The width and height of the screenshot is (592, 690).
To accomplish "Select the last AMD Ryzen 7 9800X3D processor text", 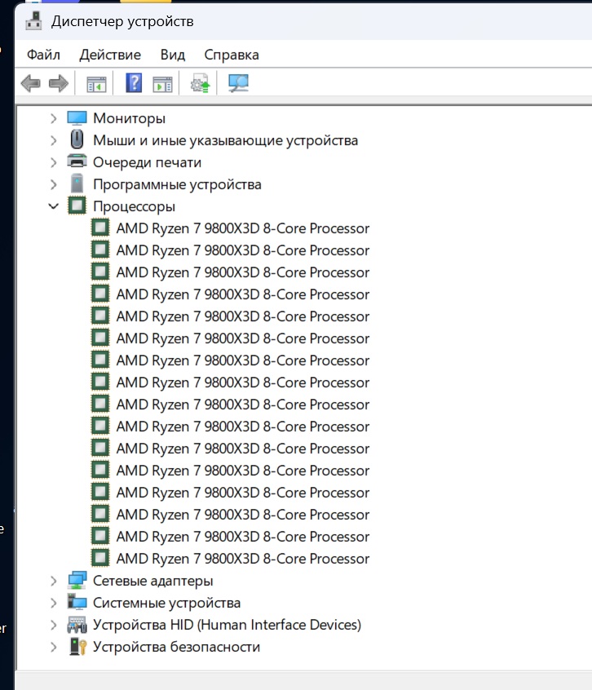I will [242, 559].
